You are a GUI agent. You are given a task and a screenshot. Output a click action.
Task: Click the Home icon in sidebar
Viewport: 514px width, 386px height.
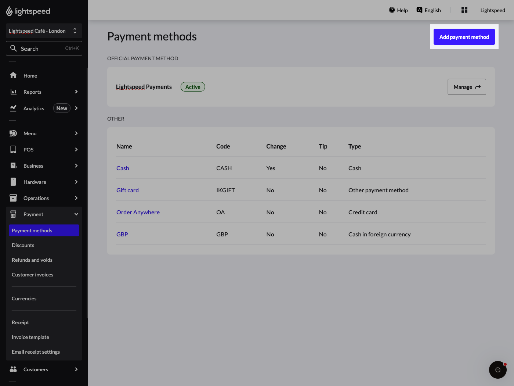point(13,75)
